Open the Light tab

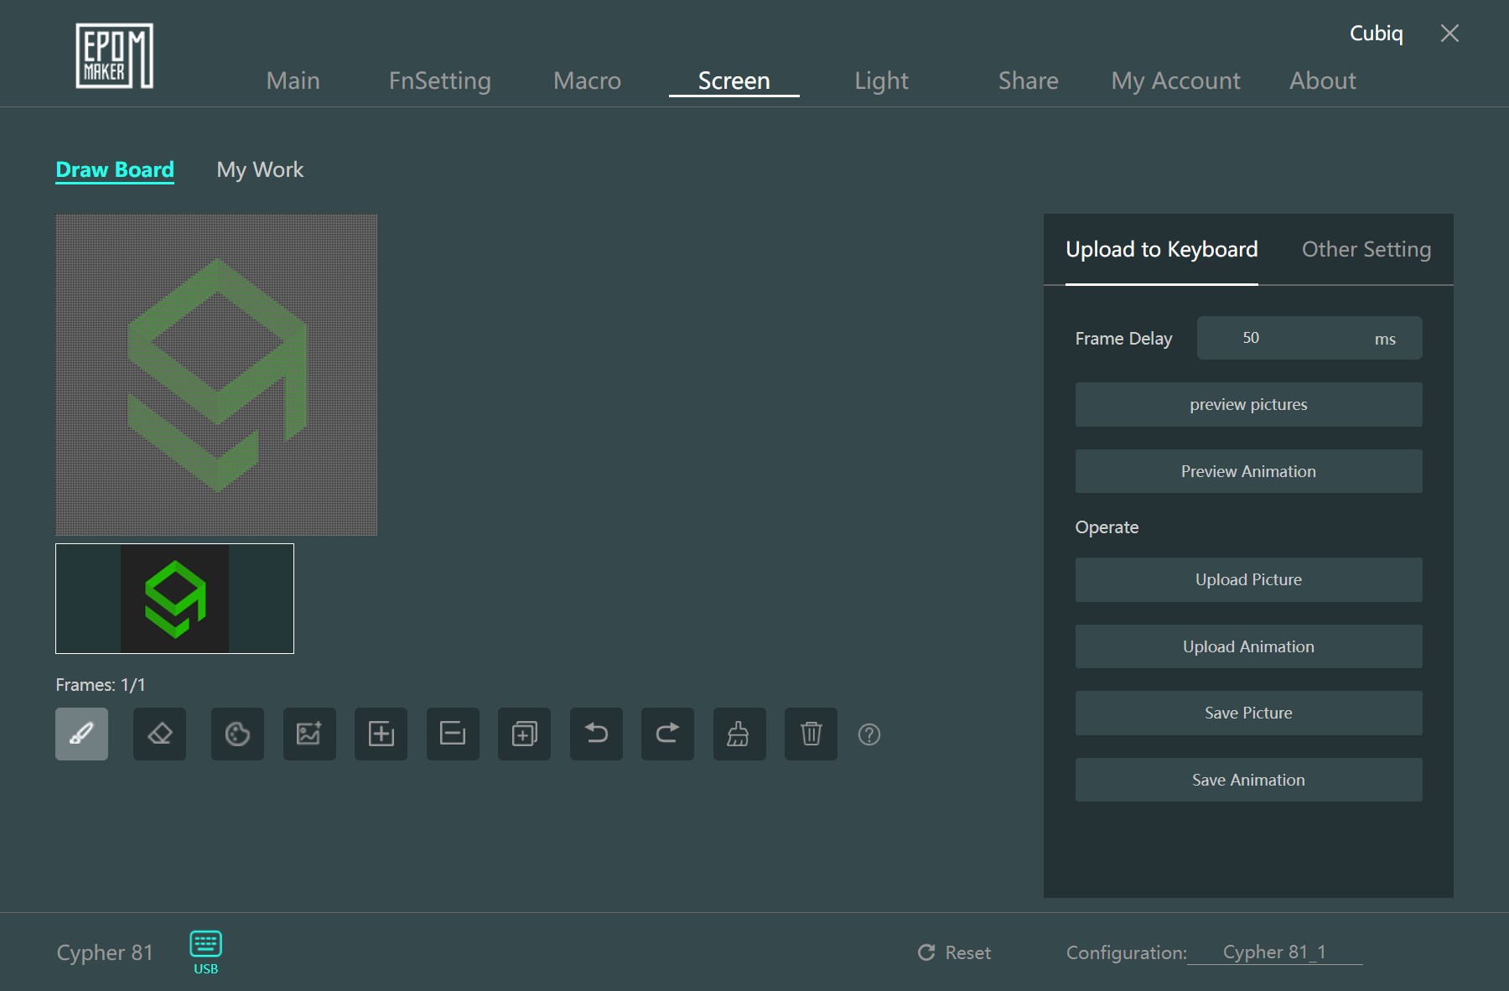point(881,80)
